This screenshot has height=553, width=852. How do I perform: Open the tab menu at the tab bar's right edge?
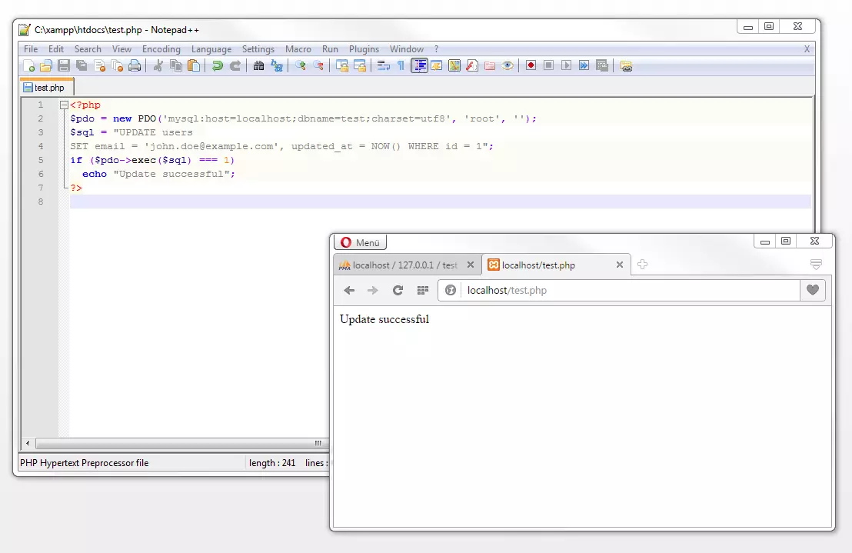click(815, 262)
